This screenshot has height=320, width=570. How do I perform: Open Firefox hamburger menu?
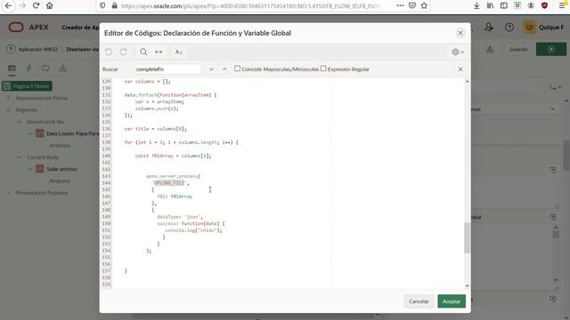pyautogui.click(x=562, y=6)
